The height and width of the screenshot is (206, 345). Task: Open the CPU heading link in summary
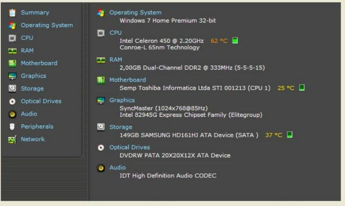pos(115,33)
